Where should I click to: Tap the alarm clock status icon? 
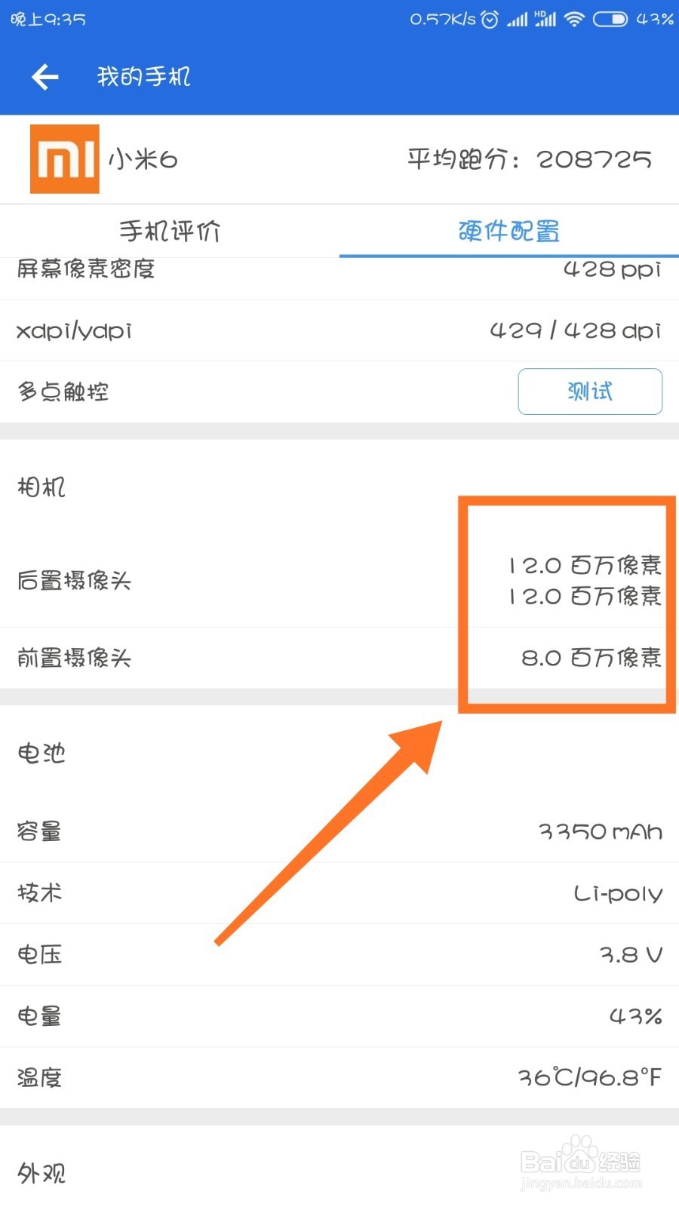[x=490, y=20]
